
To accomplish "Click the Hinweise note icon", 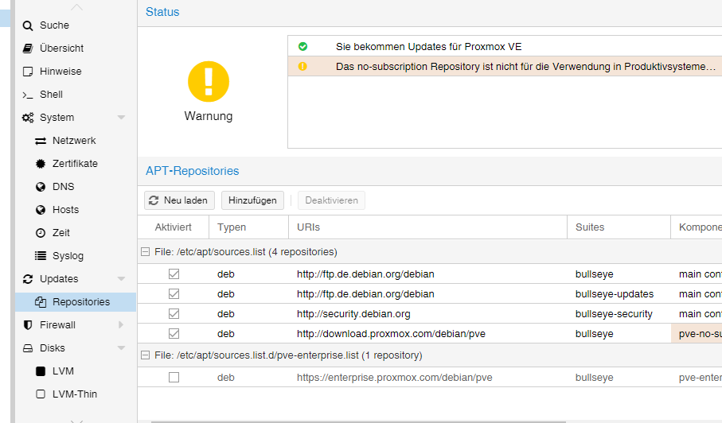I will [28, 72].
